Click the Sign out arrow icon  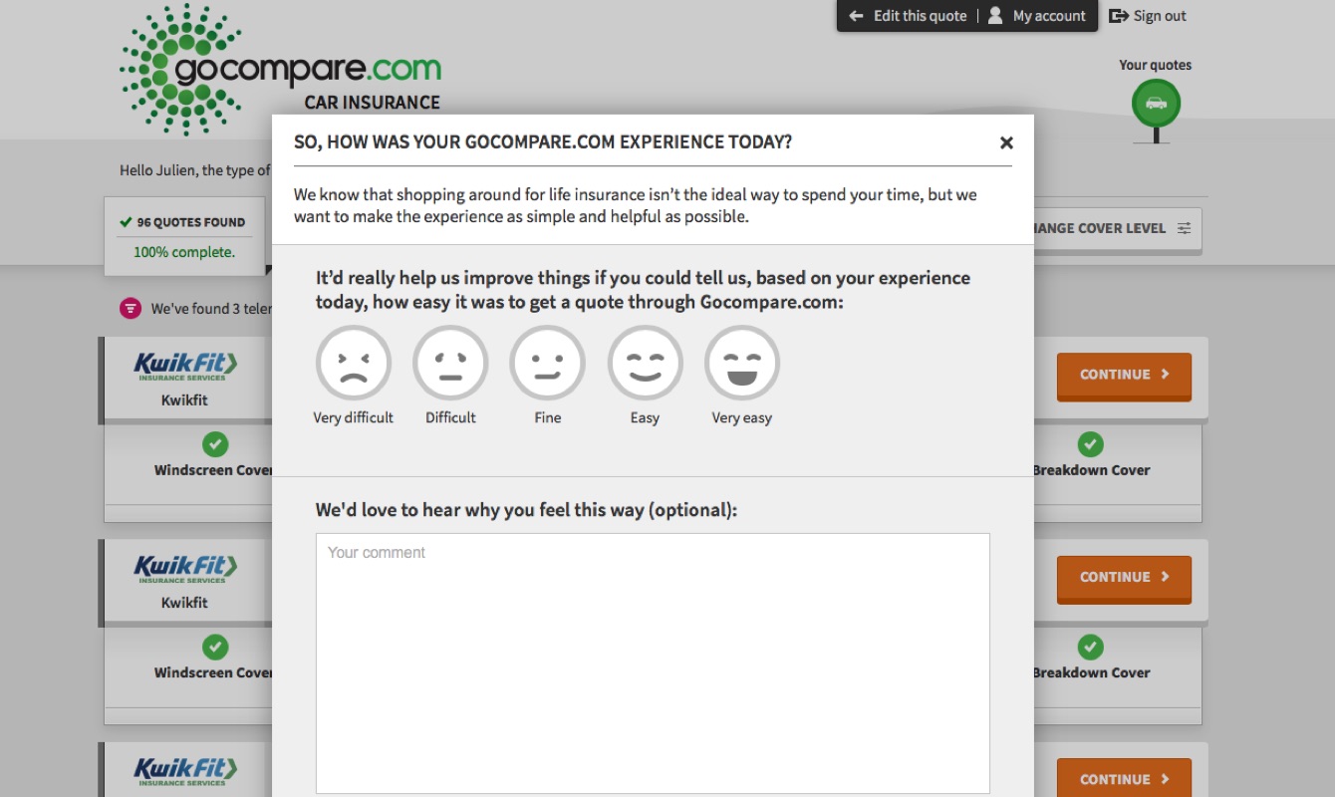(x=1118, y=16)
